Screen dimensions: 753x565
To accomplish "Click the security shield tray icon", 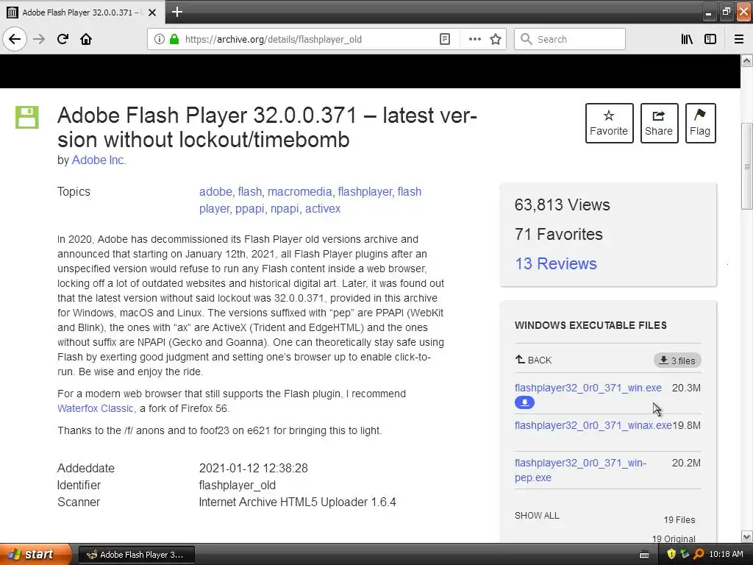I will pos(671,554).
